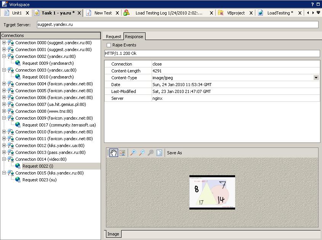Click the triangle image thumbnail preview
Screen dimensions: 322x240
(212, 192)
